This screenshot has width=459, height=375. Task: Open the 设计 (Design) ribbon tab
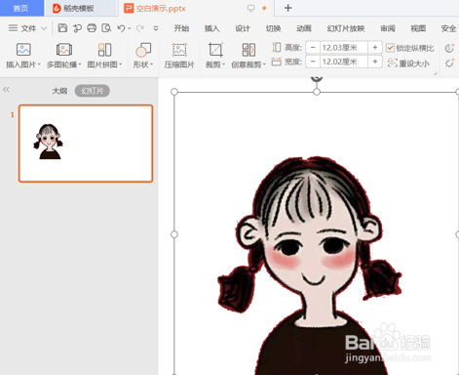click(243, 28)
